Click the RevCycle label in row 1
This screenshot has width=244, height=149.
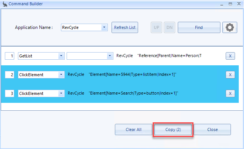coord(125,56)
